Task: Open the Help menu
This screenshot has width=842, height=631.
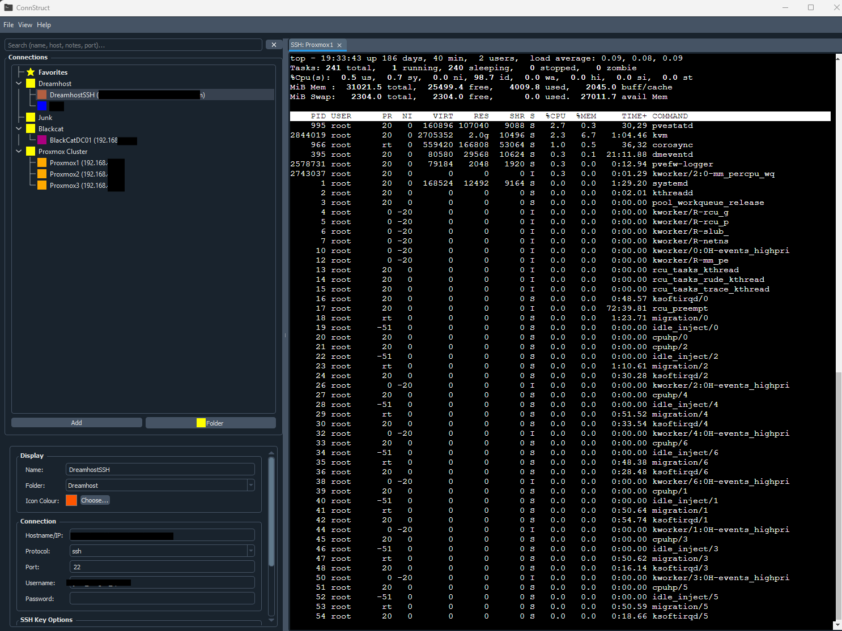Action: coord(44,25)
